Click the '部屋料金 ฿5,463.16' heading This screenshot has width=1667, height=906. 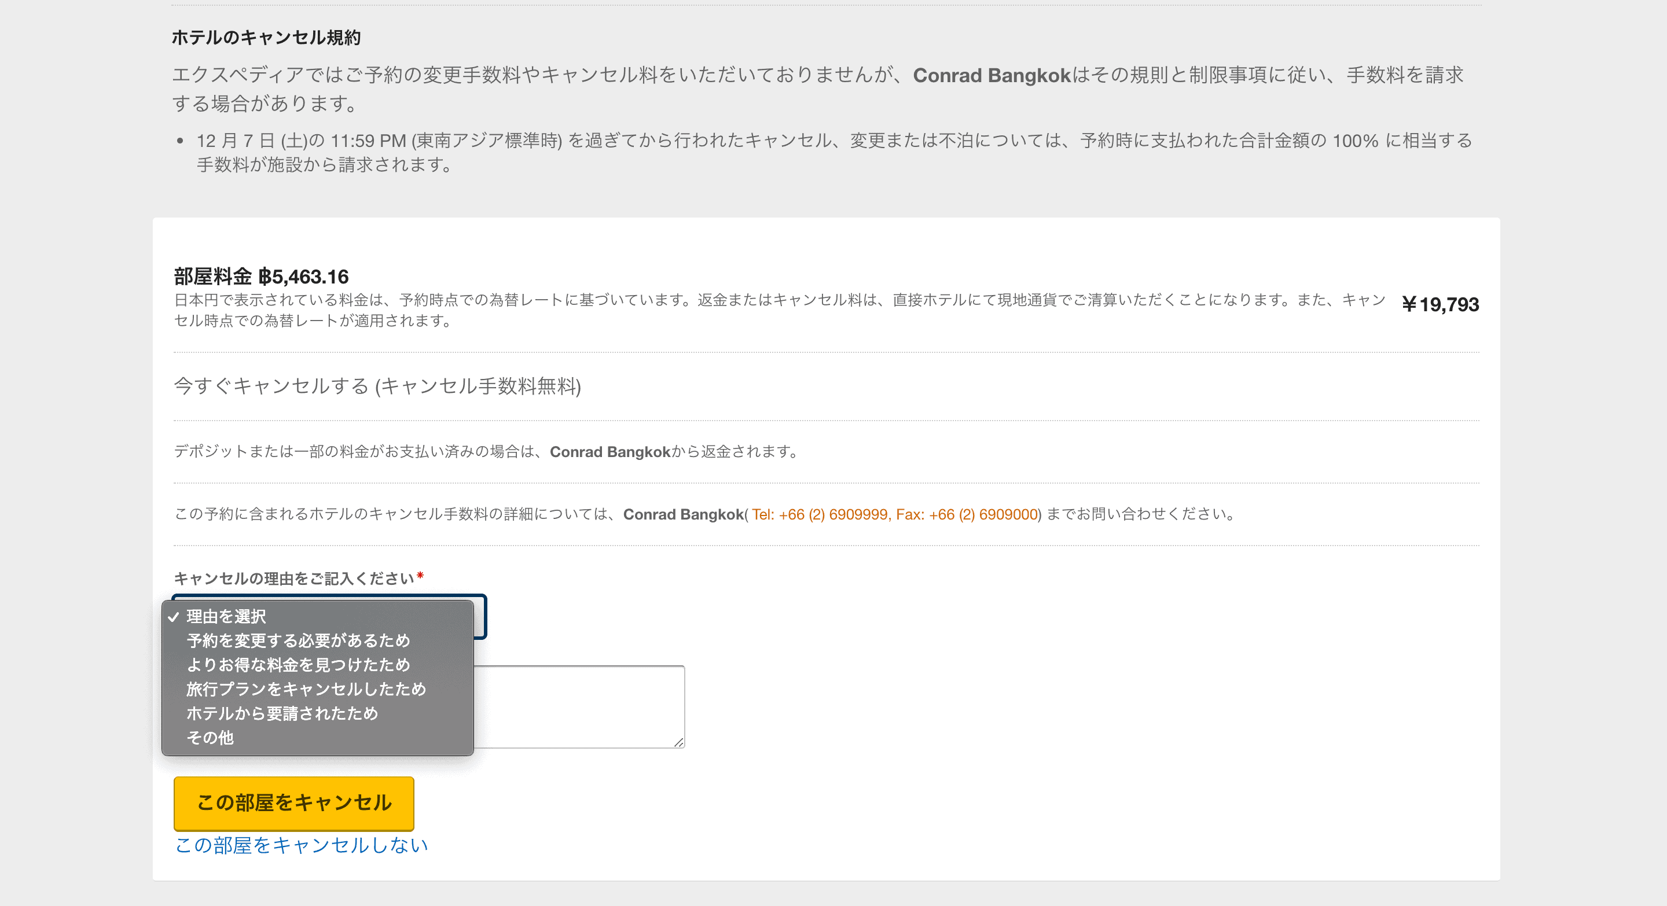[261, 277]
